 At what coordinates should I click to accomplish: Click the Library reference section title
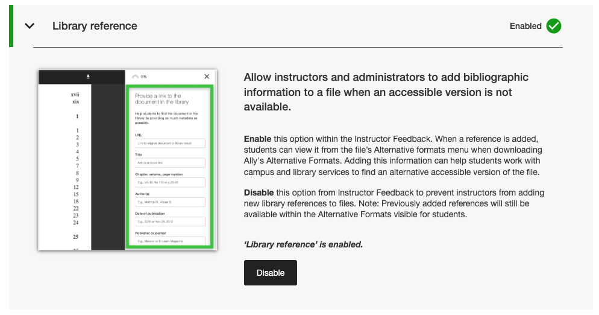tap(95, 26)
